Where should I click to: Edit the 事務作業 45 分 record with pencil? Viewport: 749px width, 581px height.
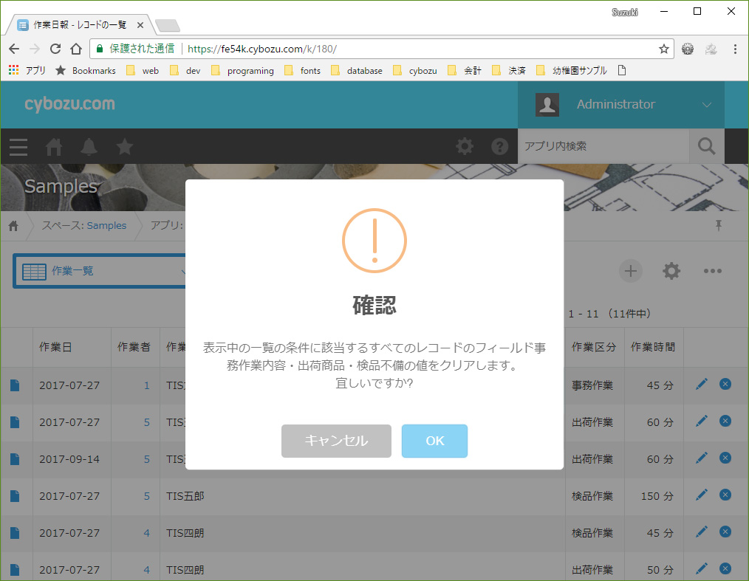701,384
